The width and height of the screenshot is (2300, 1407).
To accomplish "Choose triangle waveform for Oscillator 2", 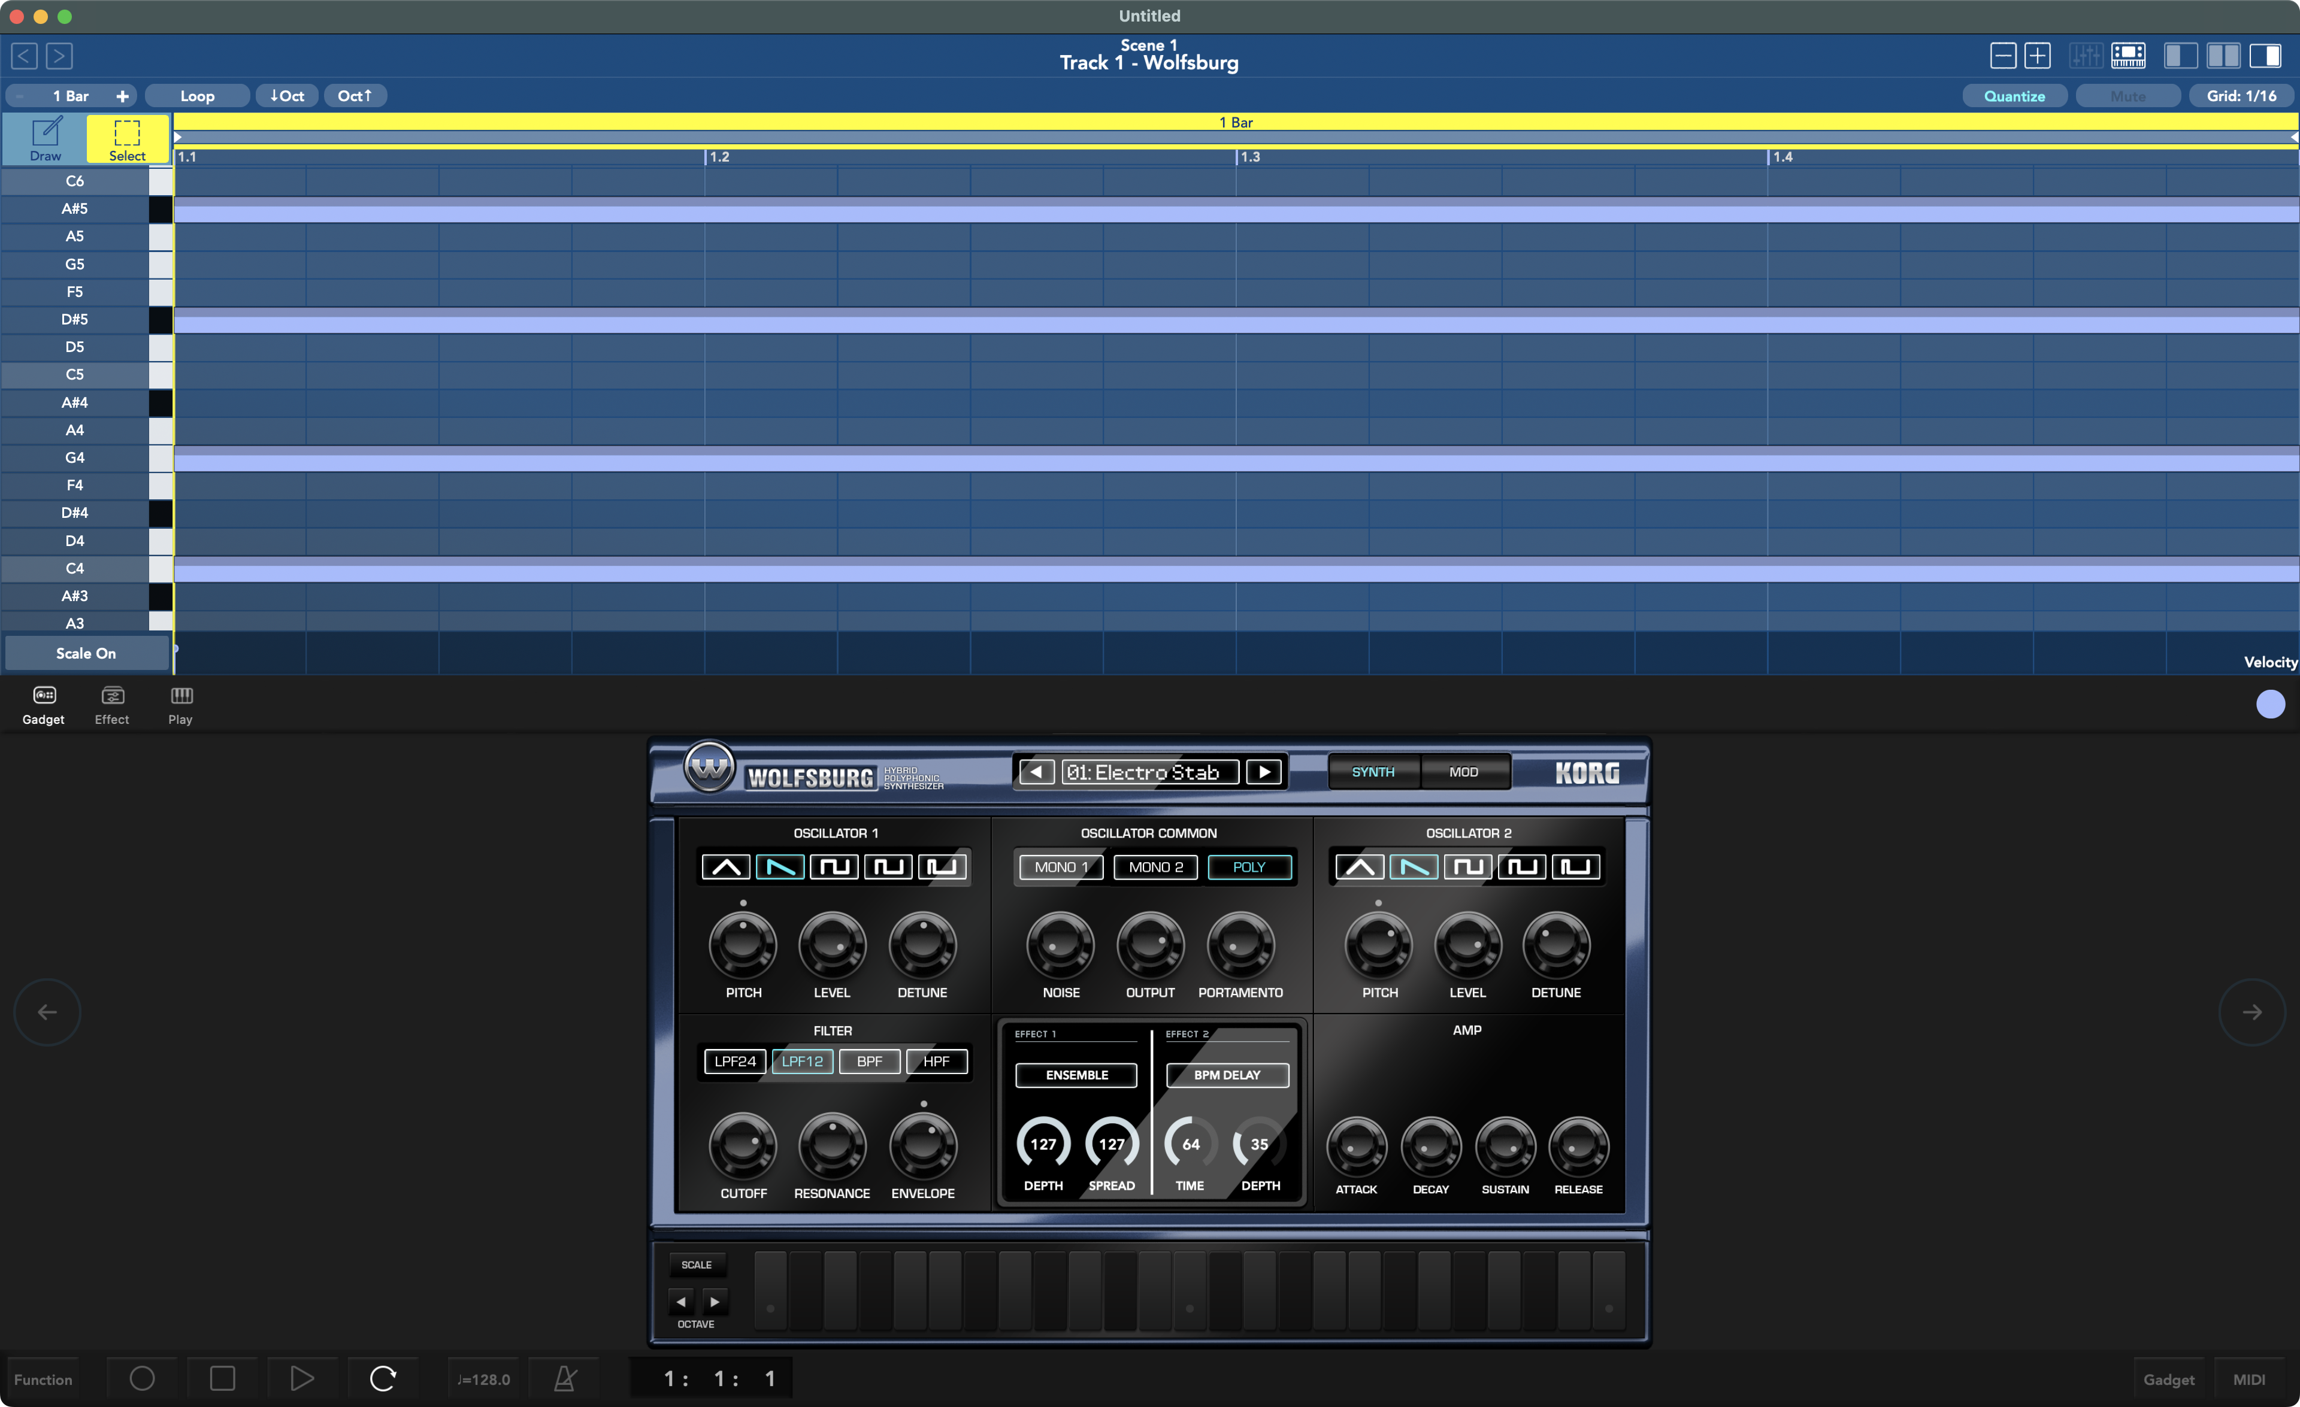I will [x=1359, y=867].
